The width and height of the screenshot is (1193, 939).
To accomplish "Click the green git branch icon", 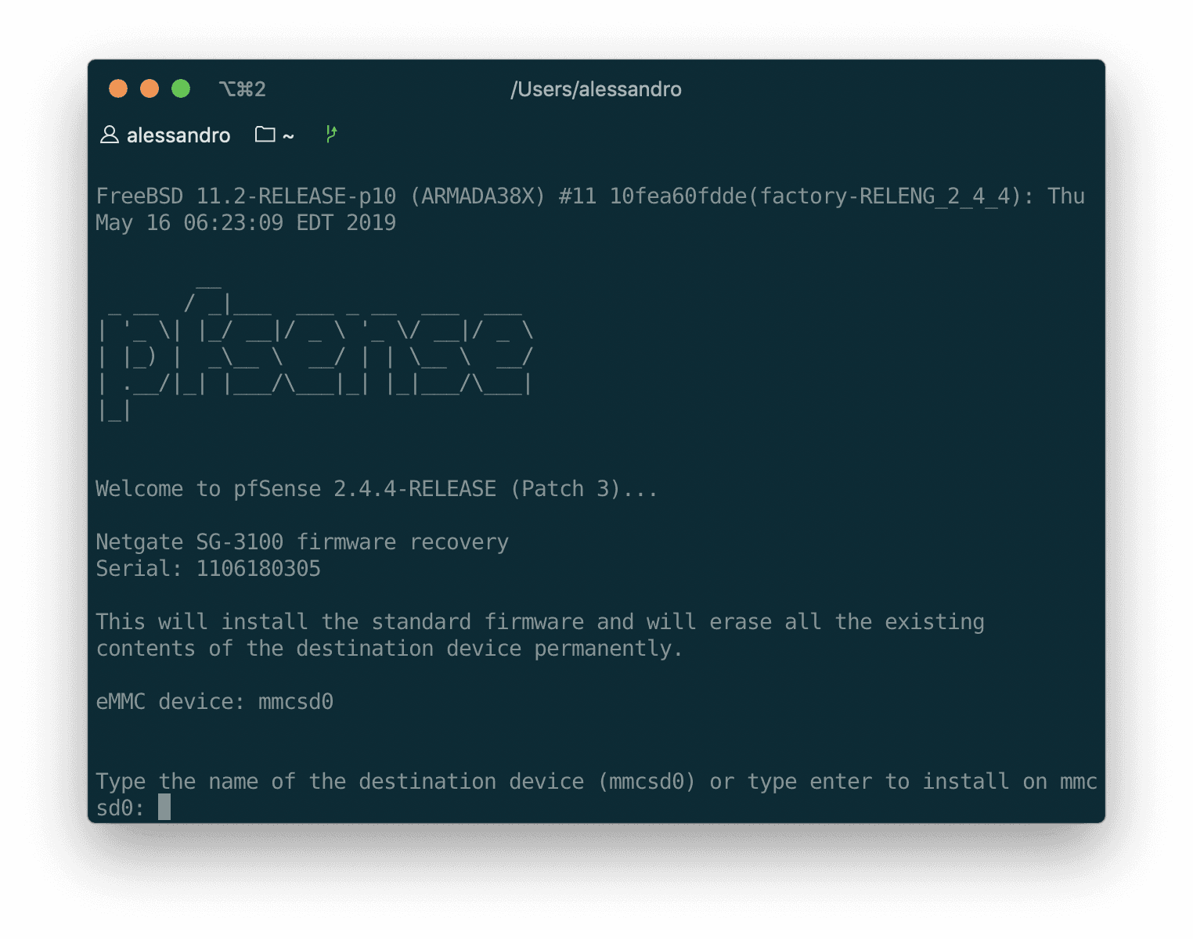I will coord(331,134).
